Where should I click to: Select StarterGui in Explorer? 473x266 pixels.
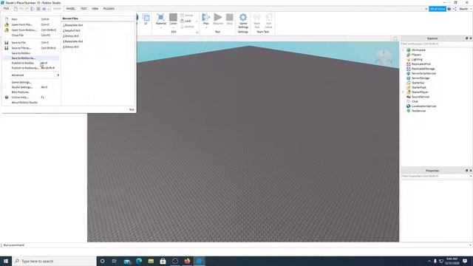[418, 83]
